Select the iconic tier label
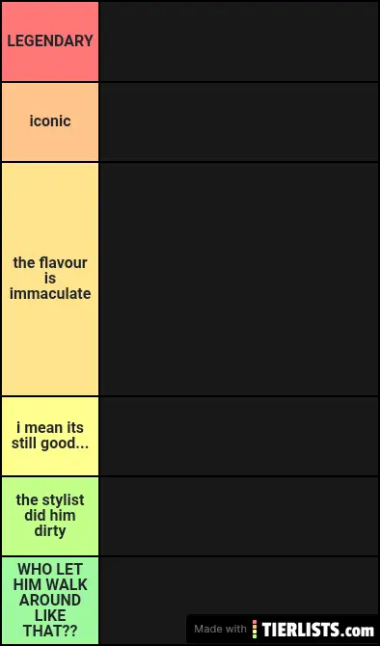 tap(50, 121)
